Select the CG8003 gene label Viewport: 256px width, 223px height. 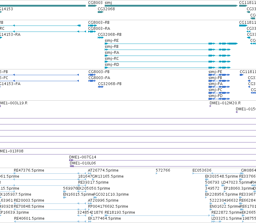coord(95,3)
